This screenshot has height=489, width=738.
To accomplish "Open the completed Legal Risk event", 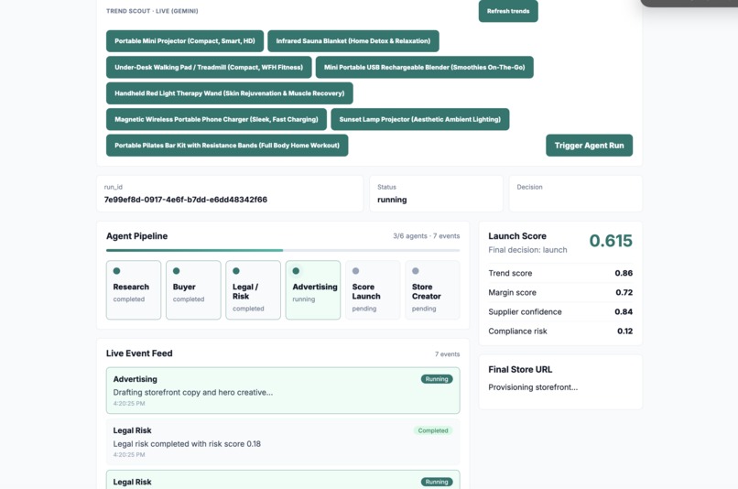I will (283, 442).
